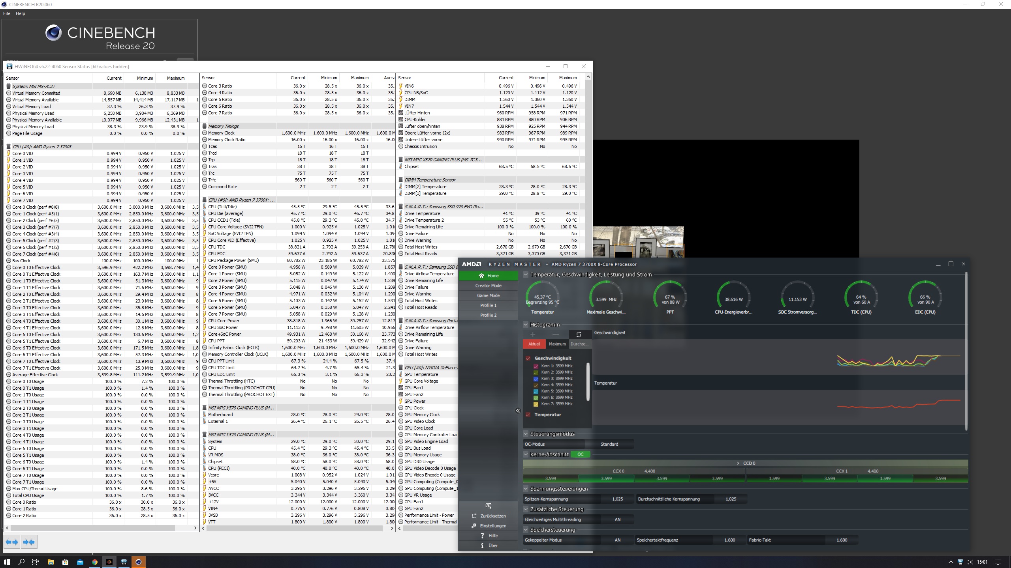Collapse Ryzen Master sidebar with double-chevron
The image size is (1011, 568).
pos(518,411)
